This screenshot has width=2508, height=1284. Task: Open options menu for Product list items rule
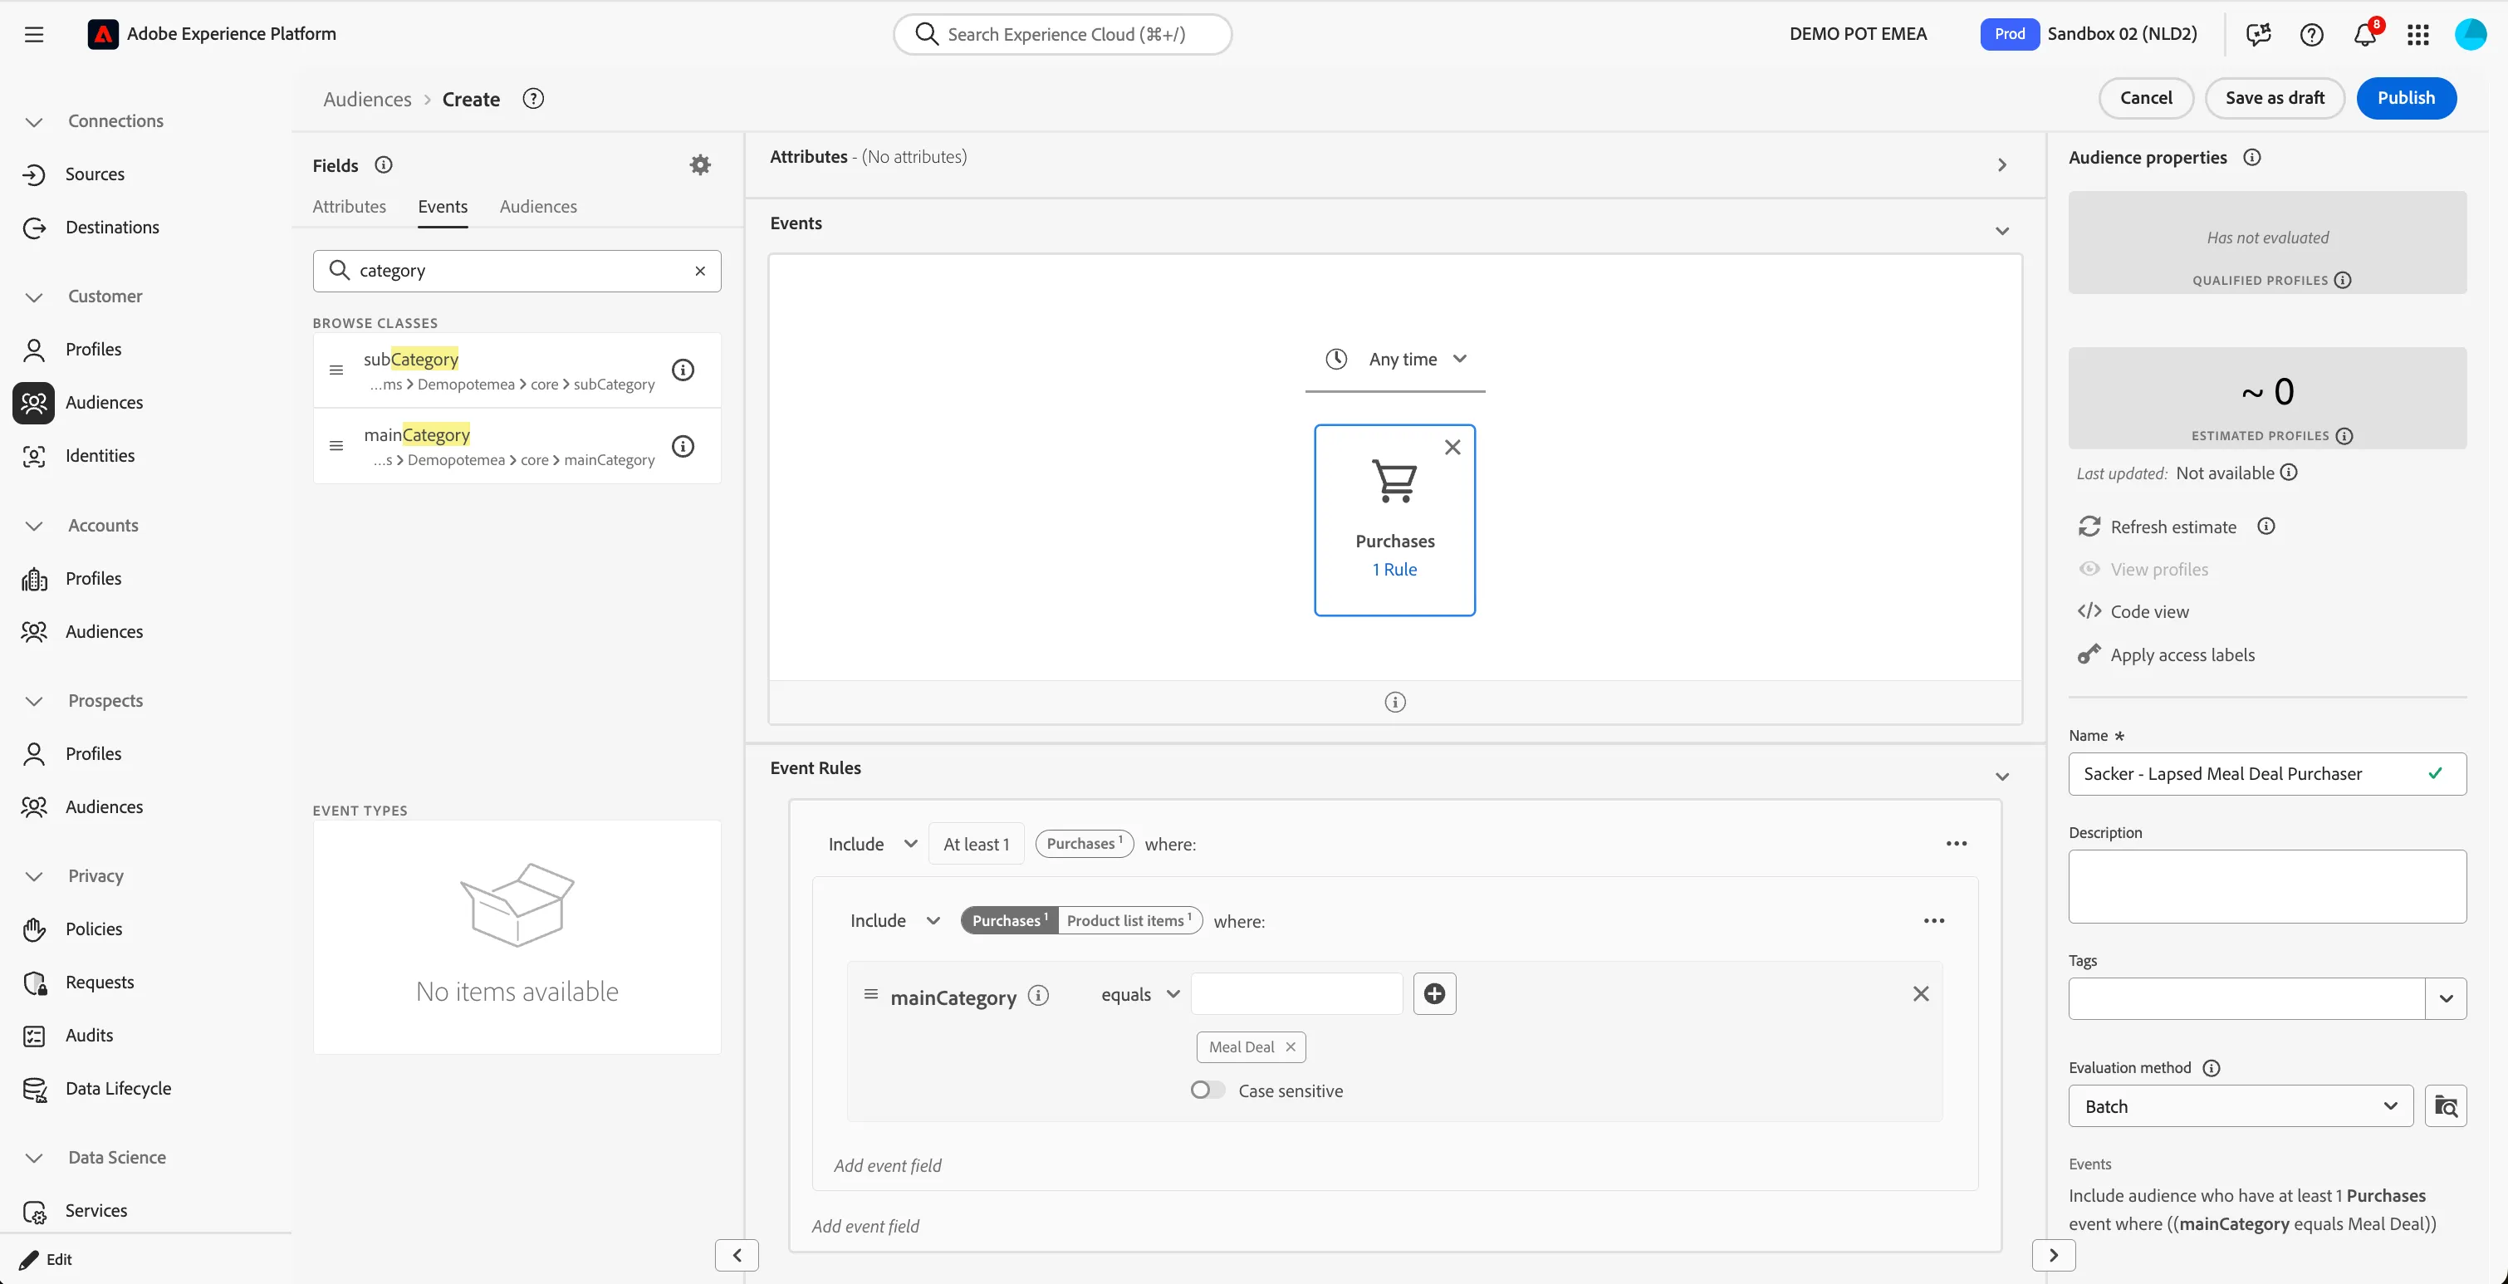pos(1934,920)
